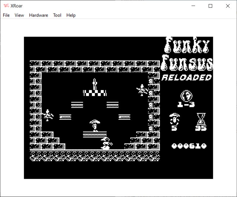
Task: Click the mushroom standing on the center platform
Action: 95,125
